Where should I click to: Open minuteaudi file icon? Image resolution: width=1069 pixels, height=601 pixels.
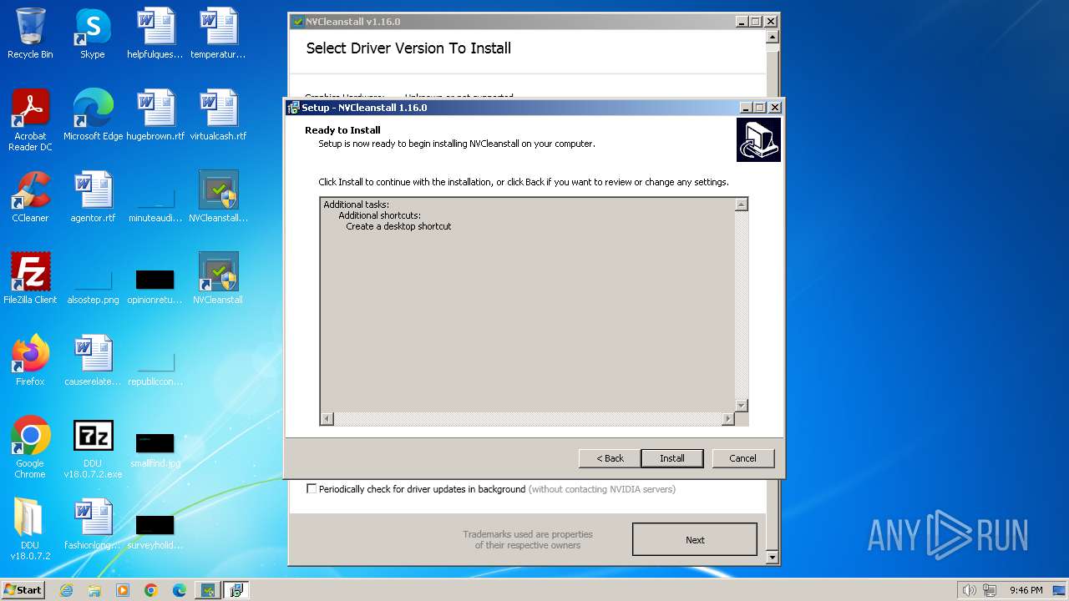point(155,204)
